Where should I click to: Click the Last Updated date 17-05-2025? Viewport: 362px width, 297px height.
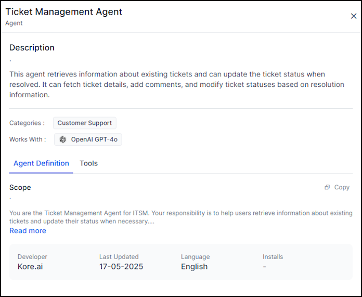click(121, 267)
